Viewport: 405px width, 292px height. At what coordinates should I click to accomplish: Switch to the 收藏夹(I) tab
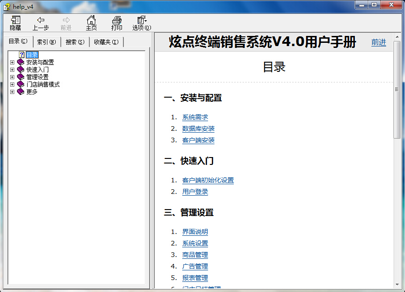point(106,42)
